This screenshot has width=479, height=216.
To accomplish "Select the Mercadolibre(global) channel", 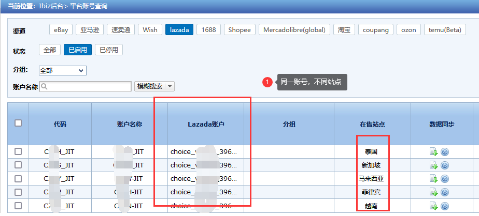I will (294, 29).
